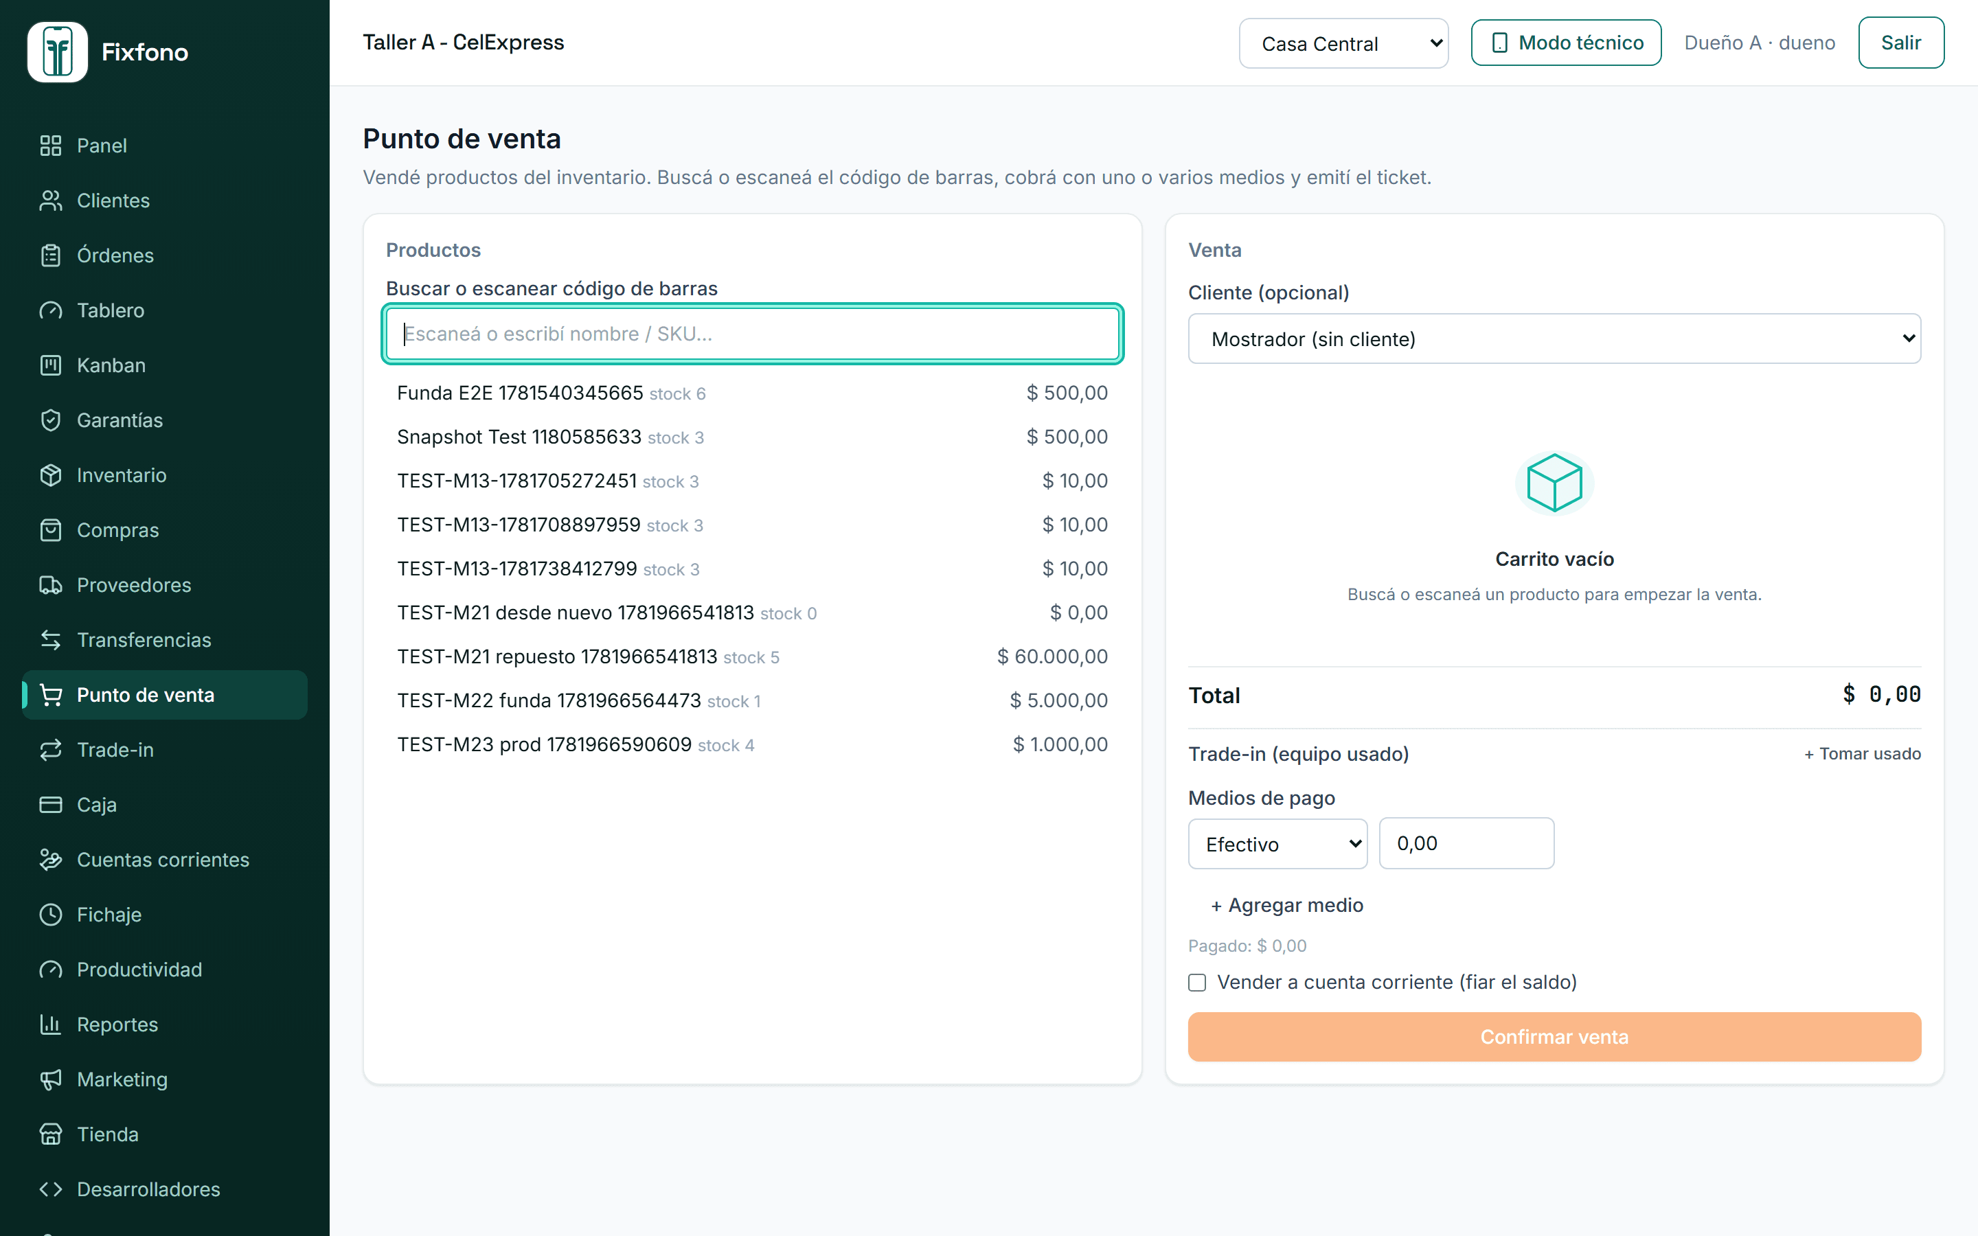The height and width of the screenshot is (1236, 1978).
Task: Open the Efectivo payment method dropdown
Action: pyautogui.click(x=1277, y=844)
